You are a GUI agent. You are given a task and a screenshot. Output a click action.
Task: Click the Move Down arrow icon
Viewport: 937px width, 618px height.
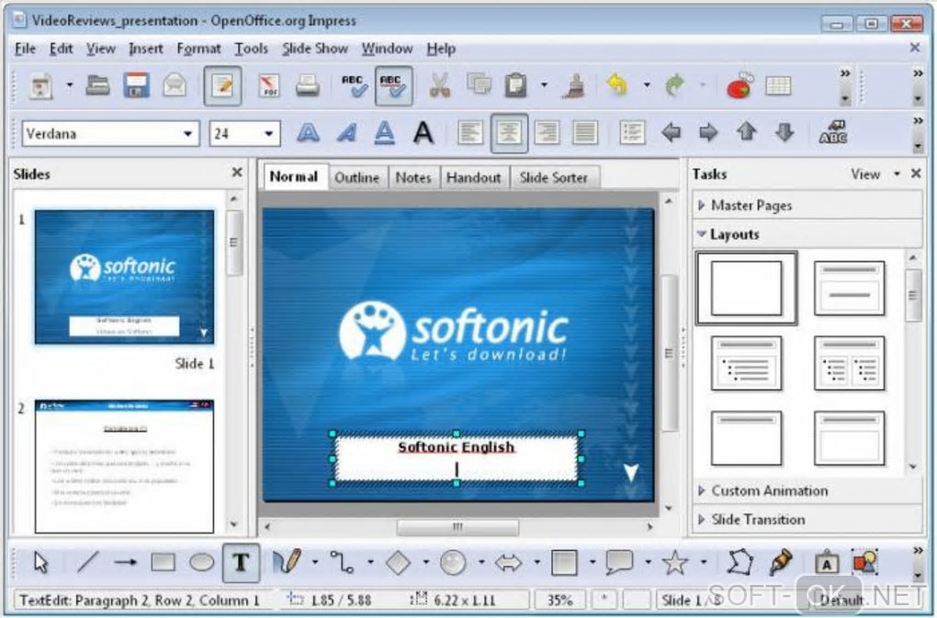coord(785,132)
